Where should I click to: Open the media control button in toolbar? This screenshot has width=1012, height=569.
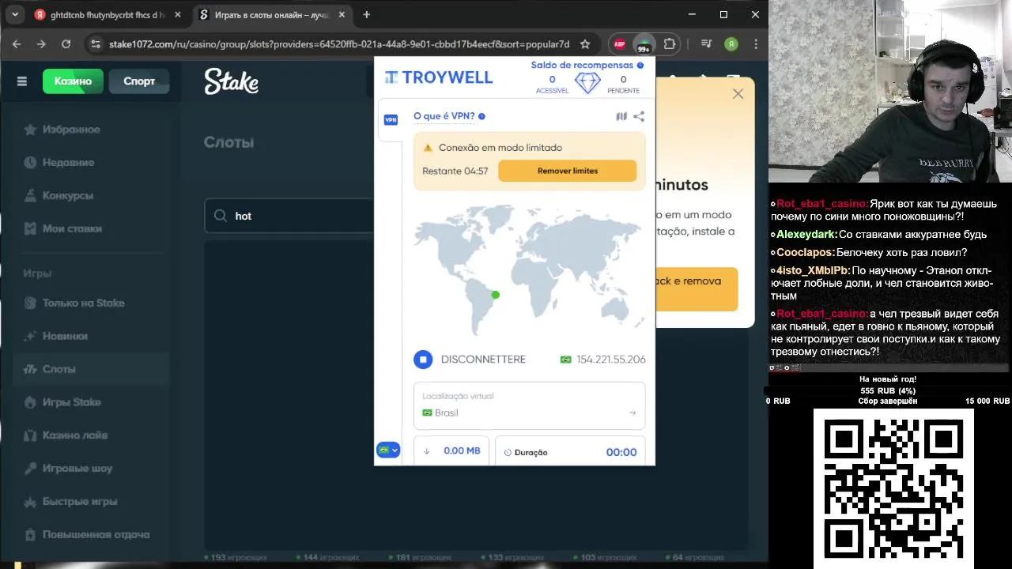point(706,44)
